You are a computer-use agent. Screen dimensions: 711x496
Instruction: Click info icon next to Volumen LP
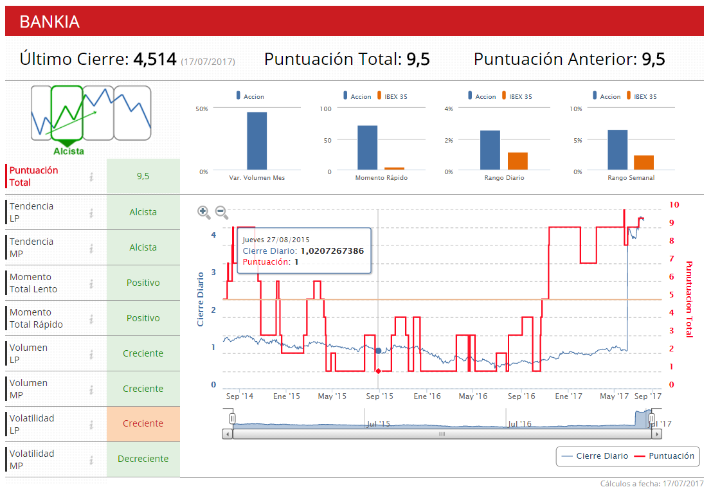point(91,354)
